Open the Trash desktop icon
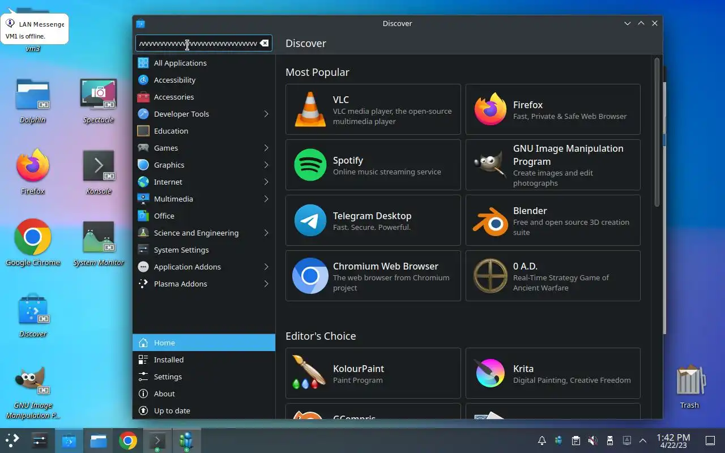This screenshot has height=453, width=725. (x=689, y=387)
